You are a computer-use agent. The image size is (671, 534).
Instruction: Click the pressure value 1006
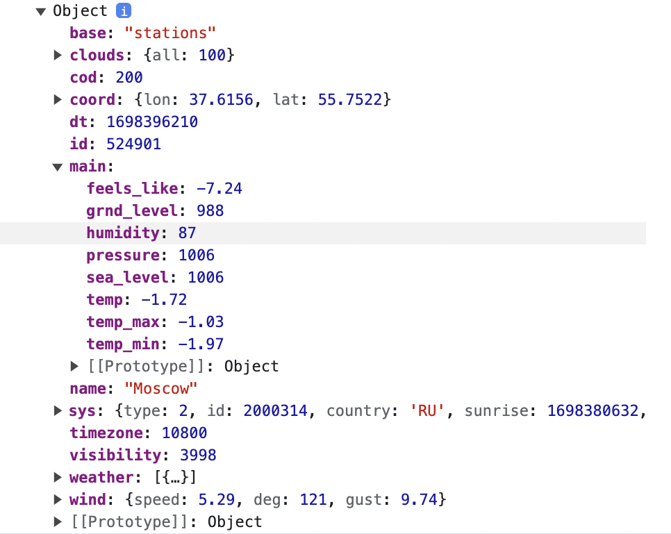197,255
